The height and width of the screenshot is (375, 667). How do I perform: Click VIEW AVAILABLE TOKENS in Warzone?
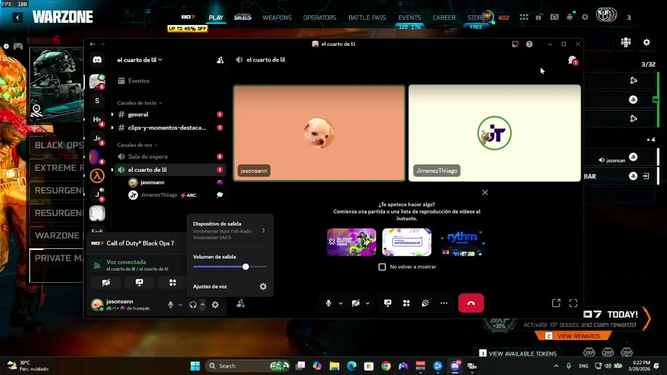[518, 354]
